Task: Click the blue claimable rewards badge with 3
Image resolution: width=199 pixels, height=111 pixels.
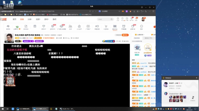Action: click(x=109, y=41)
